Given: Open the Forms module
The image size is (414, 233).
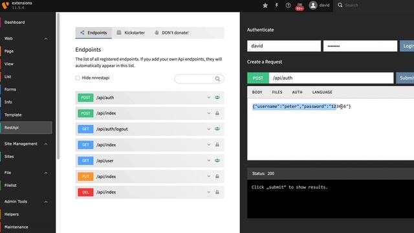Looking at the screenshot, I should tap(26, 89).
